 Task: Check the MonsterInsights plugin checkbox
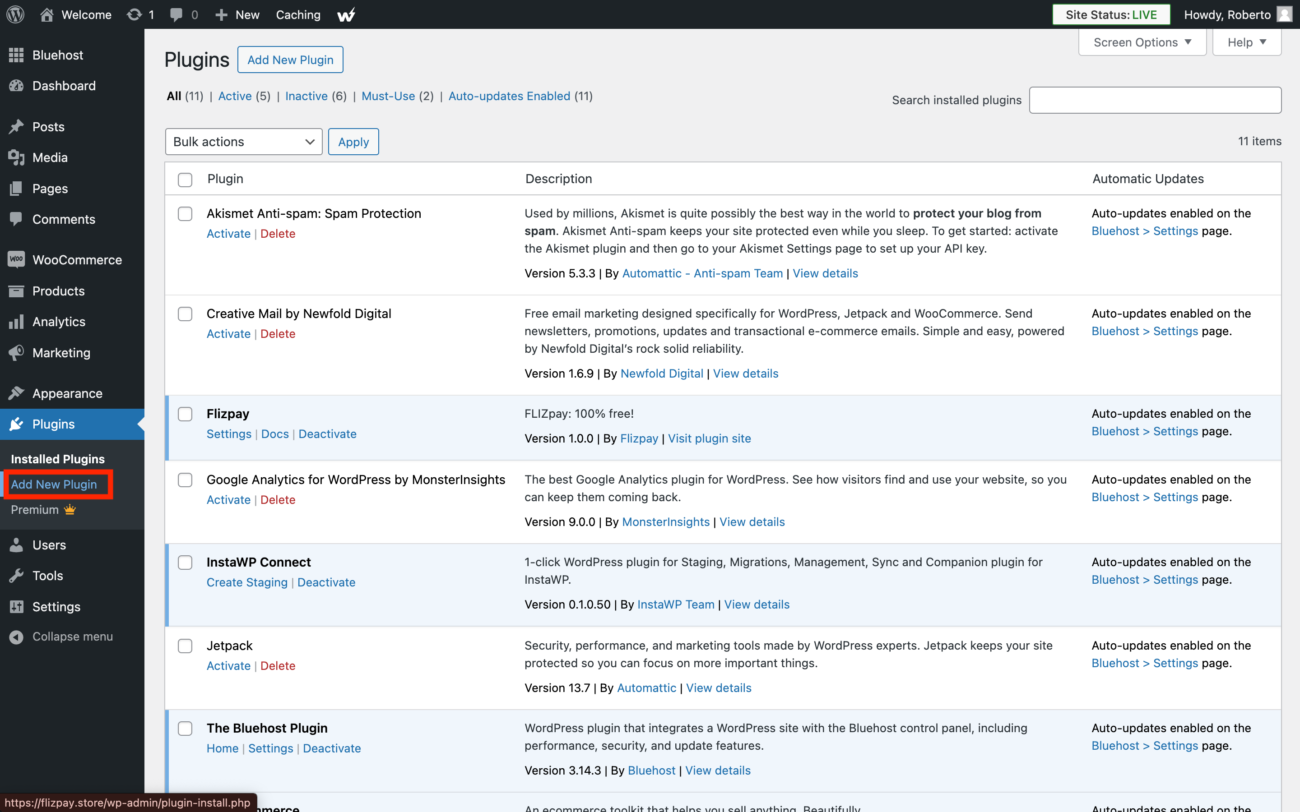click(185, 480)
